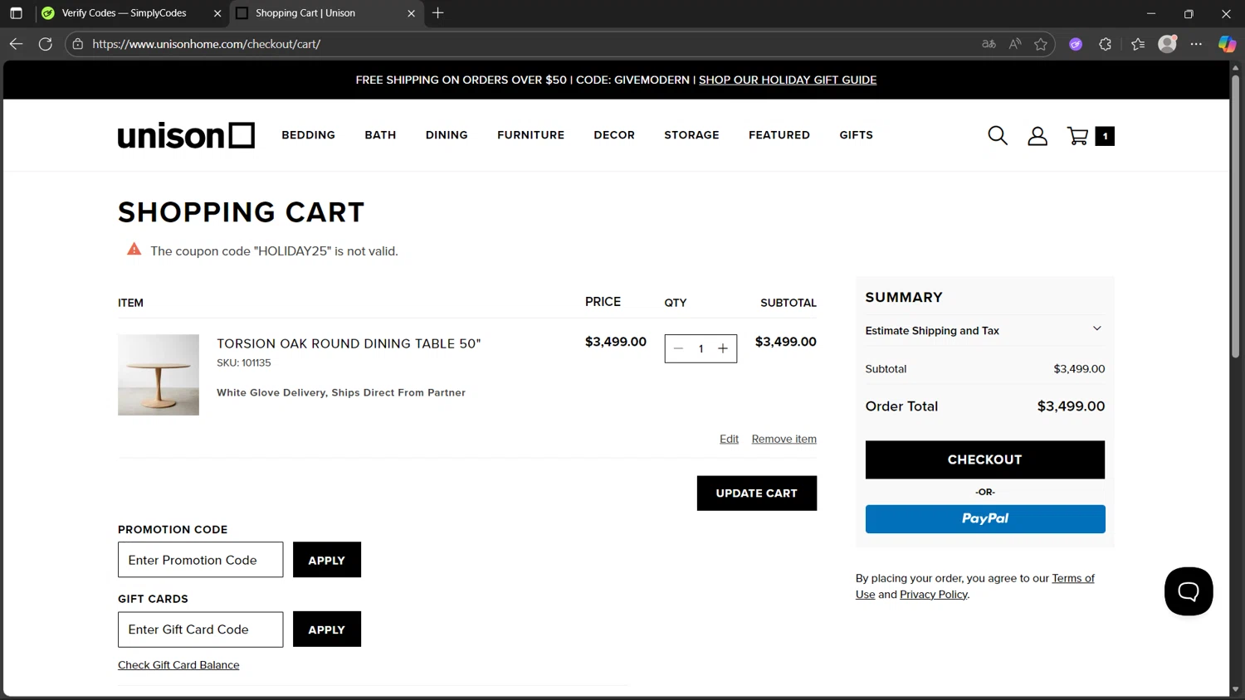Click Remove item link
The image size is (1245, 700).
point(784,439)
